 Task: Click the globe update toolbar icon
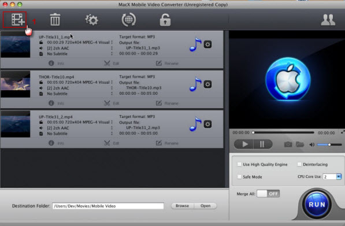[129, 20]
